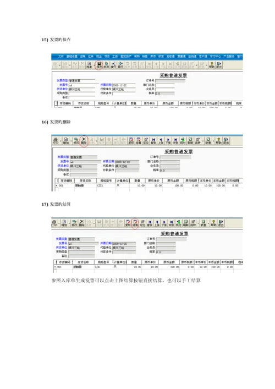Click the 选单 toolbar icon in screenshot 15
This screenshot has width=275, height=389.
pyautogui.click(x=89, y=65)
